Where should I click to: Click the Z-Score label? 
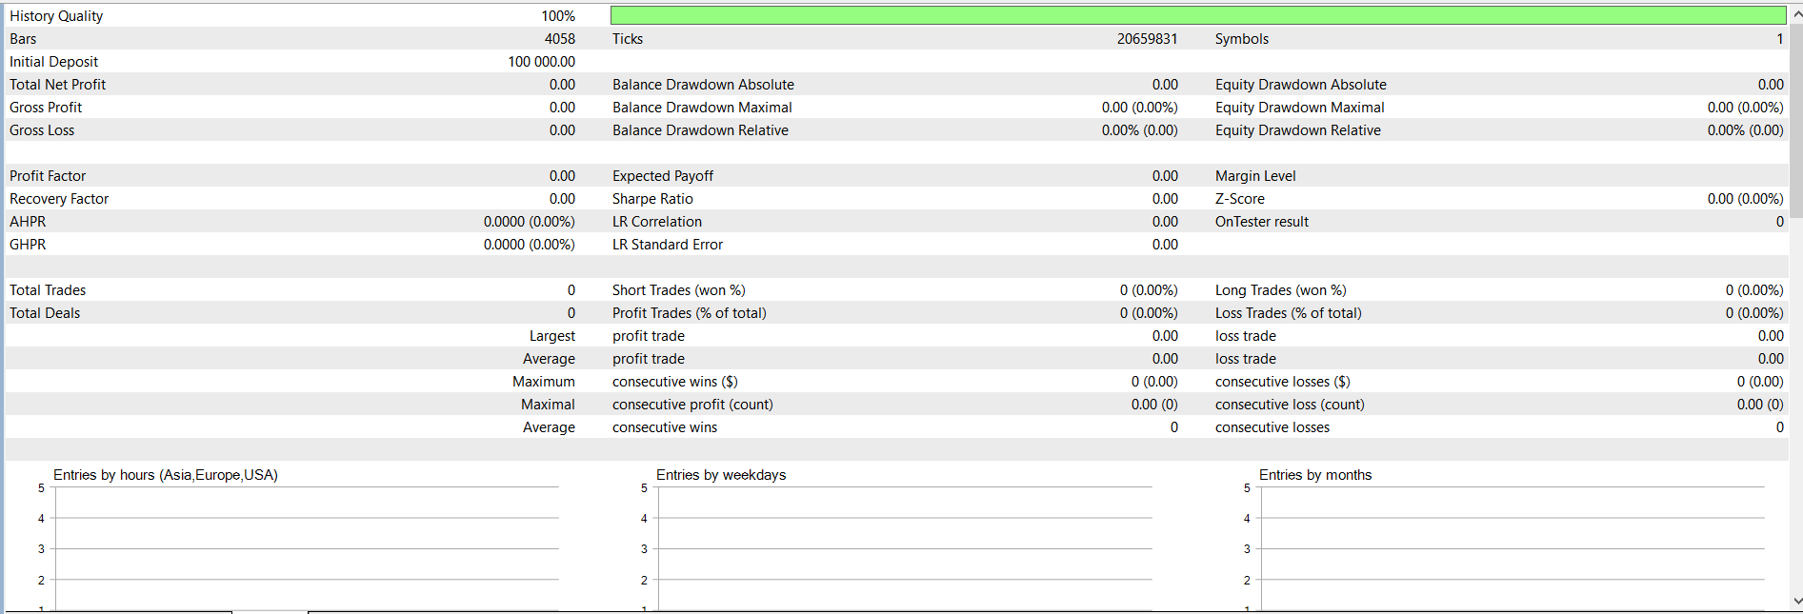click(1239, 199)
